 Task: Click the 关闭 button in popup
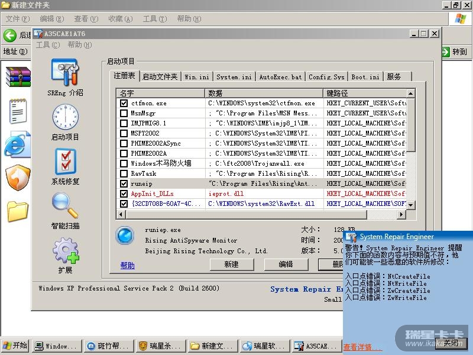[451, 343]
